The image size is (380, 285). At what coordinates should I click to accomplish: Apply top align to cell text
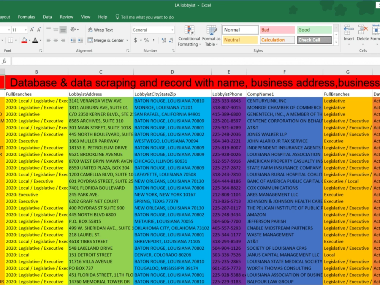click(49, 30)
